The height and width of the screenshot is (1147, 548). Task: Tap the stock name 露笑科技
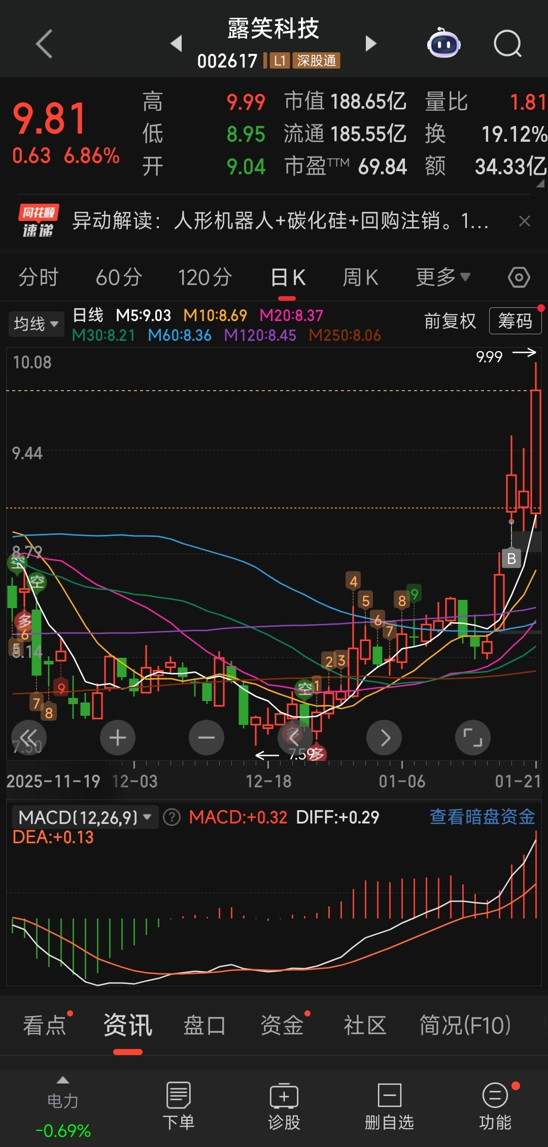pos(273,28)
